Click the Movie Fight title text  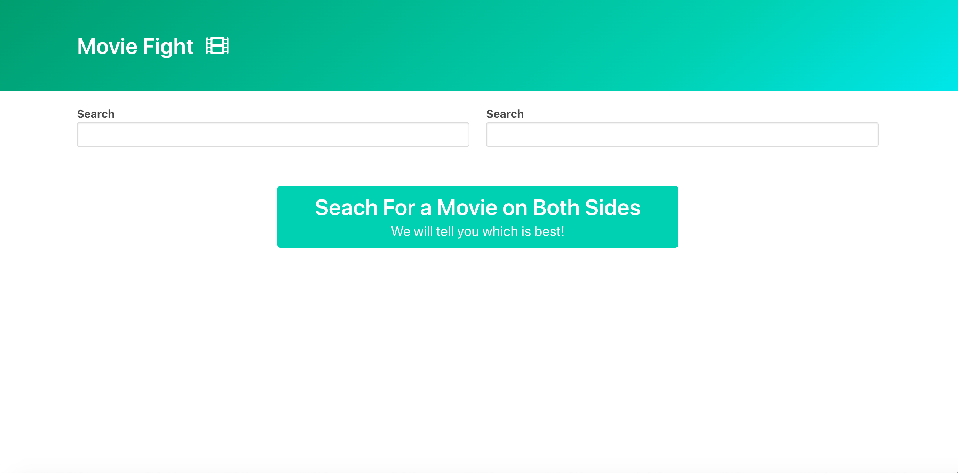coord(135,47)
